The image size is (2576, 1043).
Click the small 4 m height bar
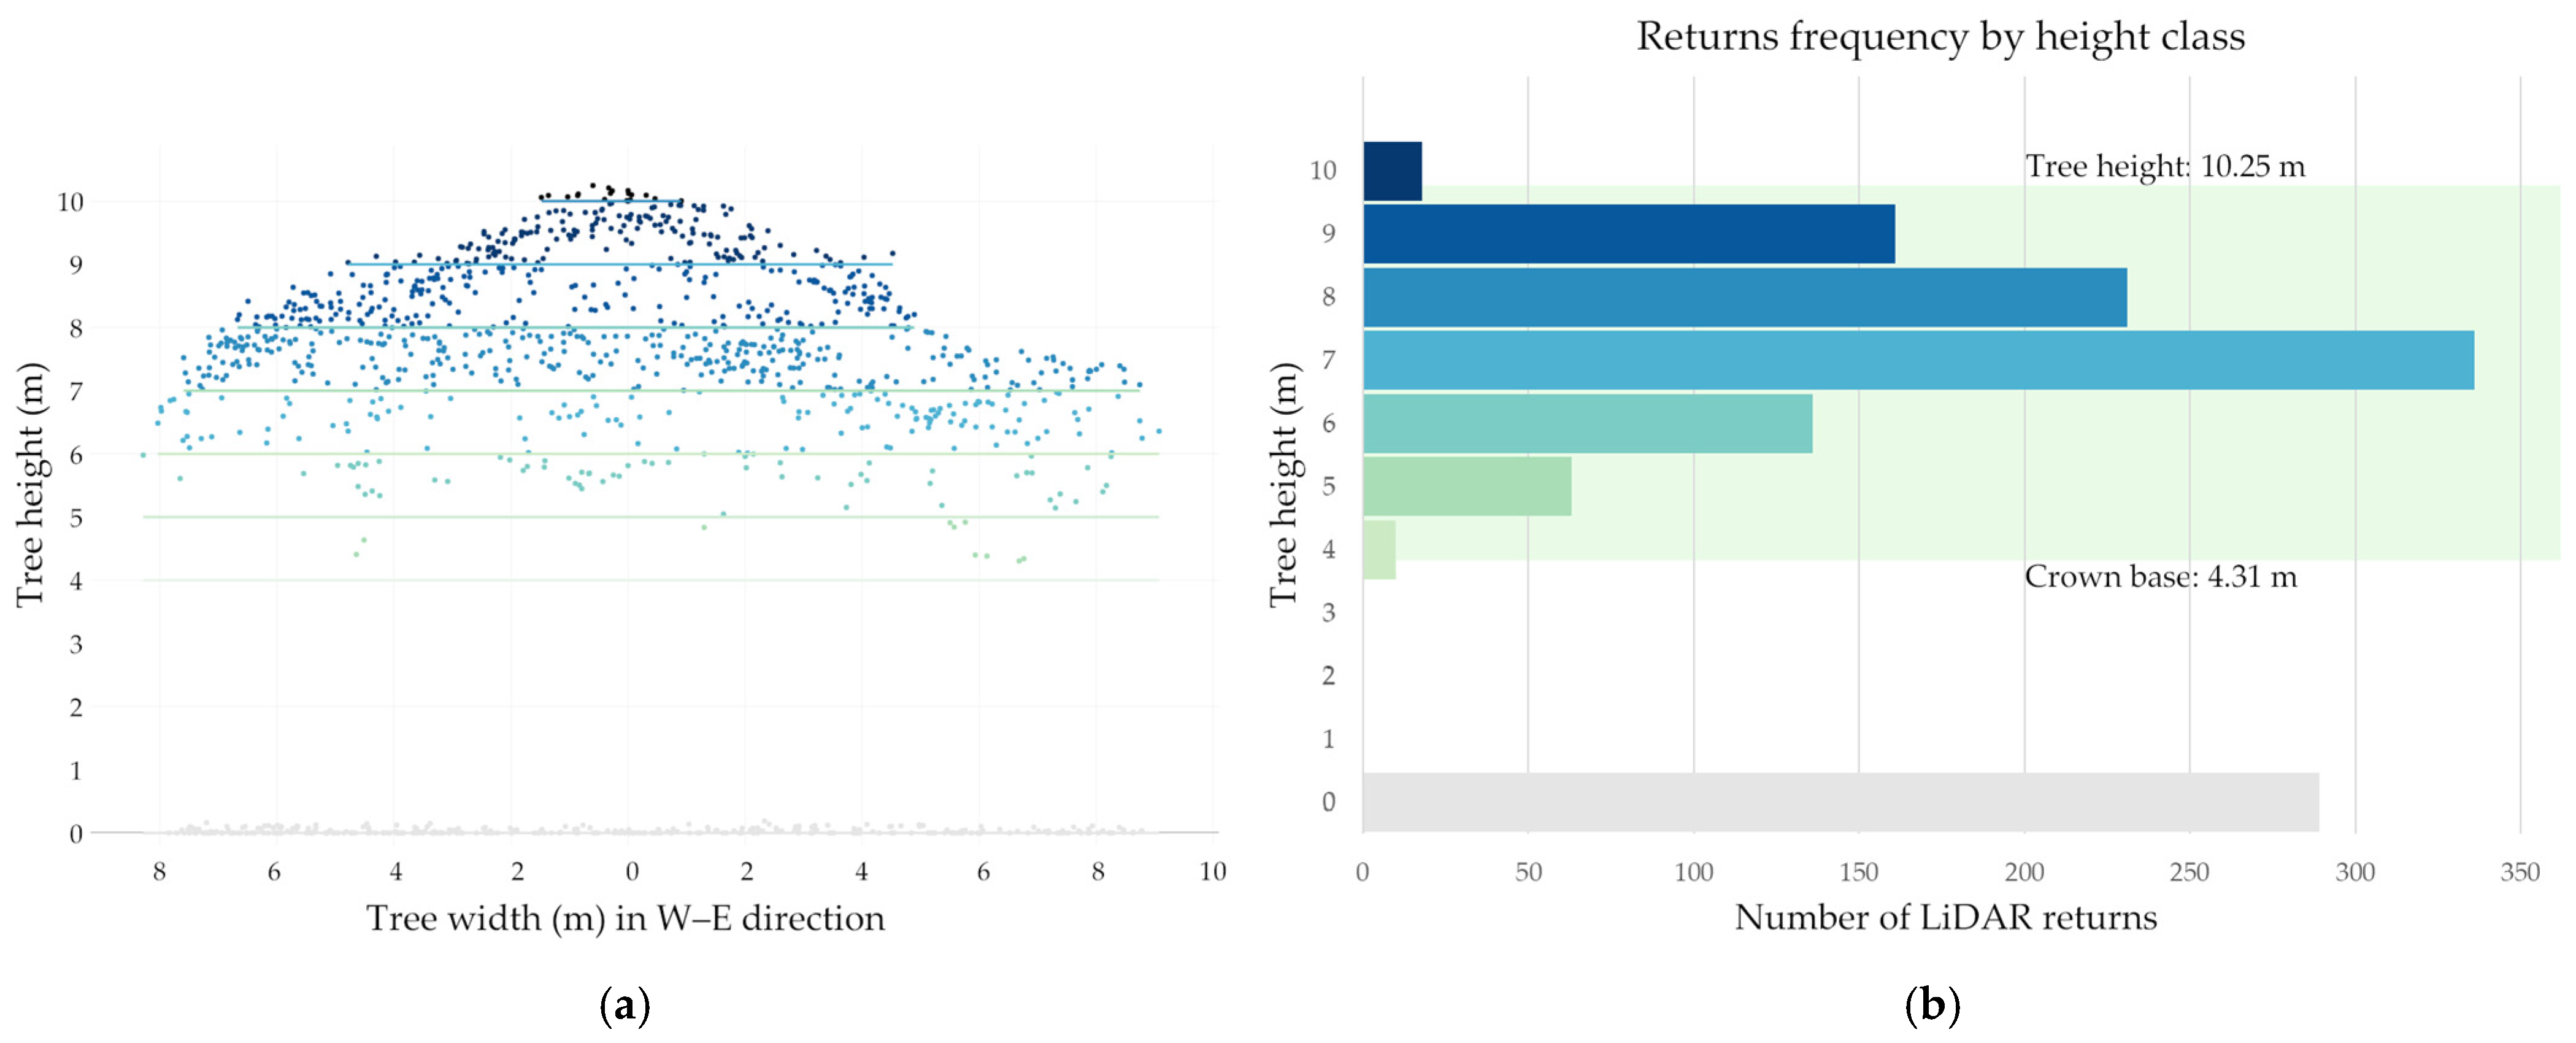[1379, 549]
